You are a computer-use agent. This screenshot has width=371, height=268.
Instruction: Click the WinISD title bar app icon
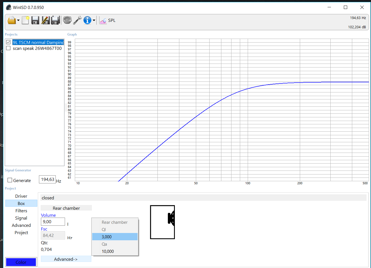(9, 7)
